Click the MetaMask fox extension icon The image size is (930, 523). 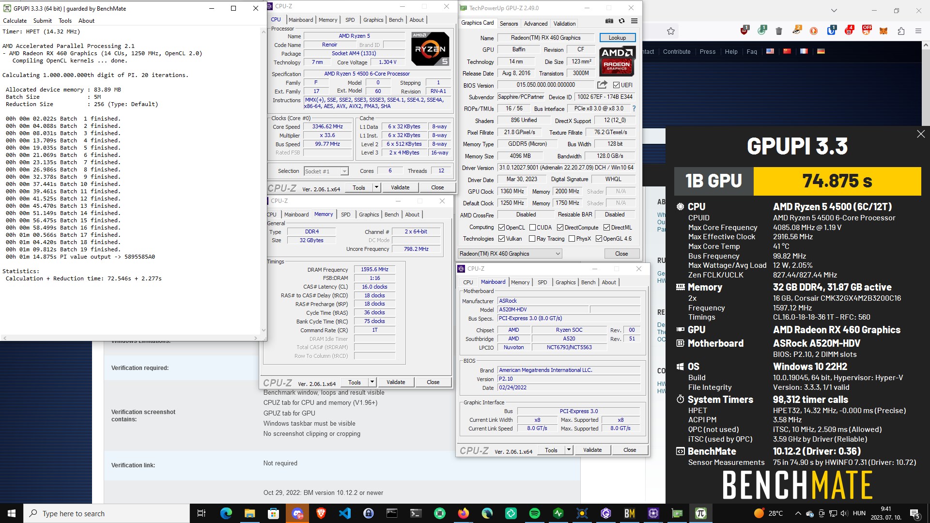883,31
